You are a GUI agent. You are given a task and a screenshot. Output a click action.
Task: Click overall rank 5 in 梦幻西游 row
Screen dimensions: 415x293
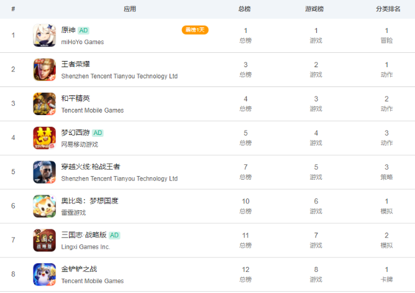pyautogui.click(x=245, y=133)
